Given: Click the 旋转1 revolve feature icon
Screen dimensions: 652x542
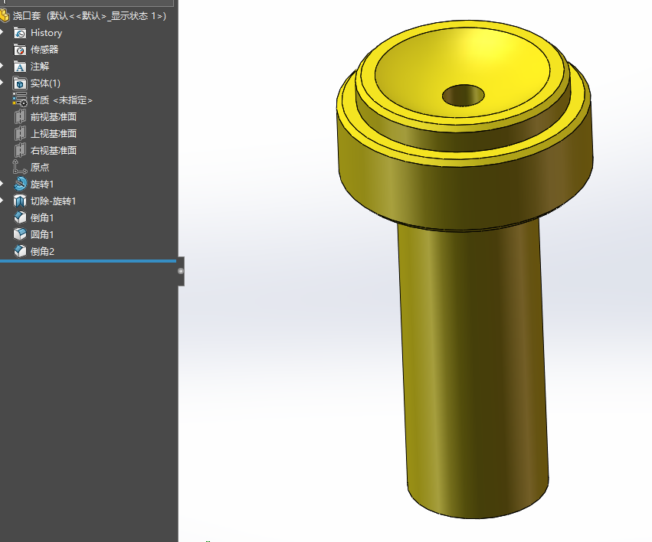Looking at the screenshot, I should click(x=20, y=184).
